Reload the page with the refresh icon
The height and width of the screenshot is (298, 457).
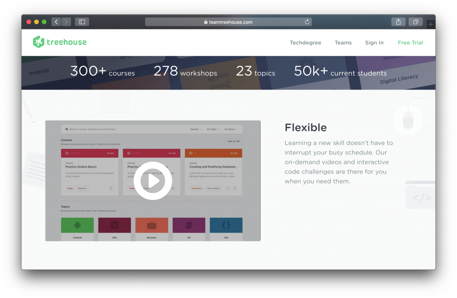[x=307, y=22]
